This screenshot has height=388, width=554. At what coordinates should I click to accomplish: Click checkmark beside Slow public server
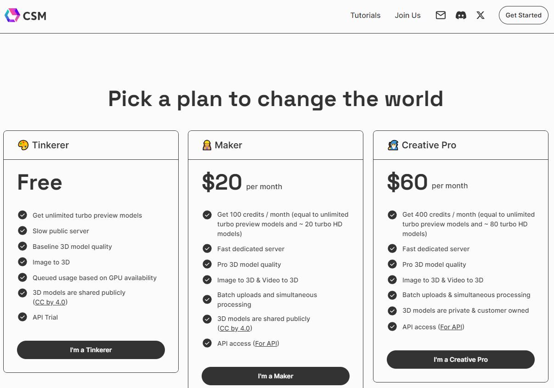point(23,231)
